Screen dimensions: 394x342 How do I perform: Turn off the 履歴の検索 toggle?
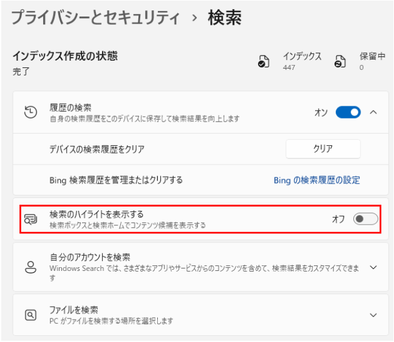(348, 112)
